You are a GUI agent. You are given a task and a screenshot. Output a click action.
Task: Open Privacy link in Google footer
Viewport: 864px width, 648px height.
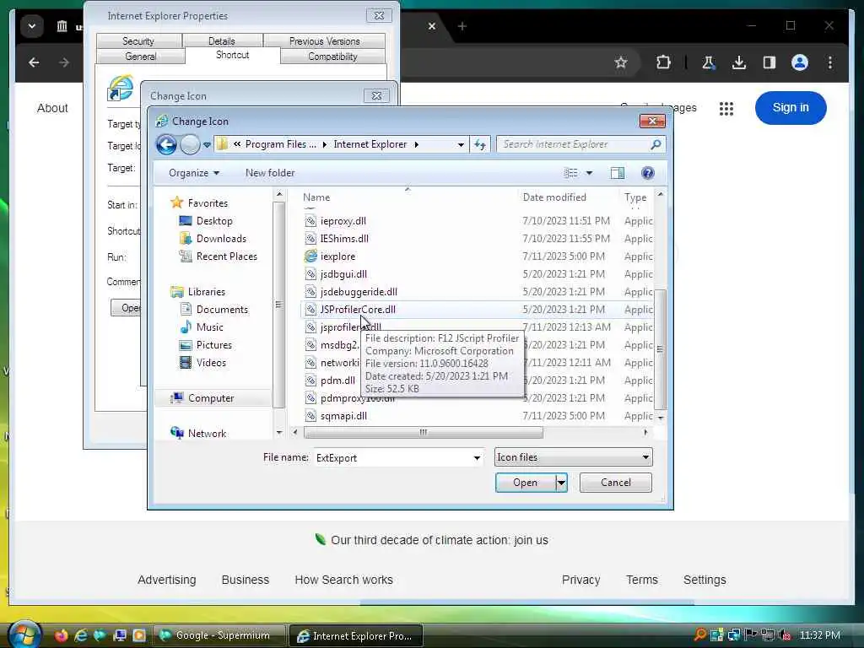point(580,580)
